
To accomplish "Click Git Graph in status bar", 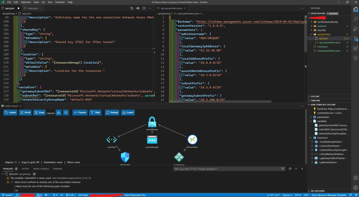I will point(83,195).
